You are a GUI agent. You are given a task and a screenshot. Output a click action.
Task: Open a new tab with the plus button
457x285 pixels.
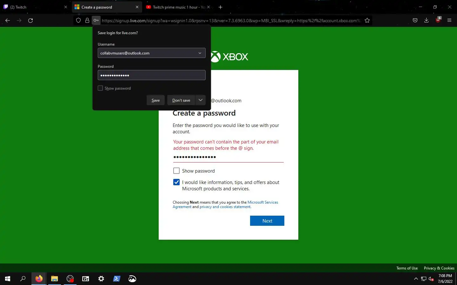[x=221, y=7]
